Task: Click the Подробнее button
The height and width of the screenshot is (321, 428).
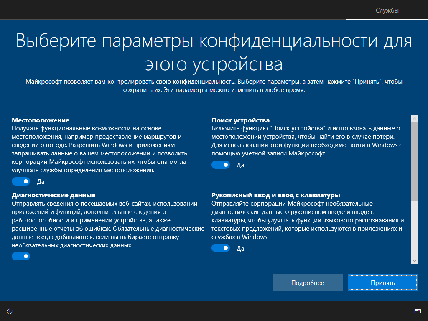Action: click(307, 283)
